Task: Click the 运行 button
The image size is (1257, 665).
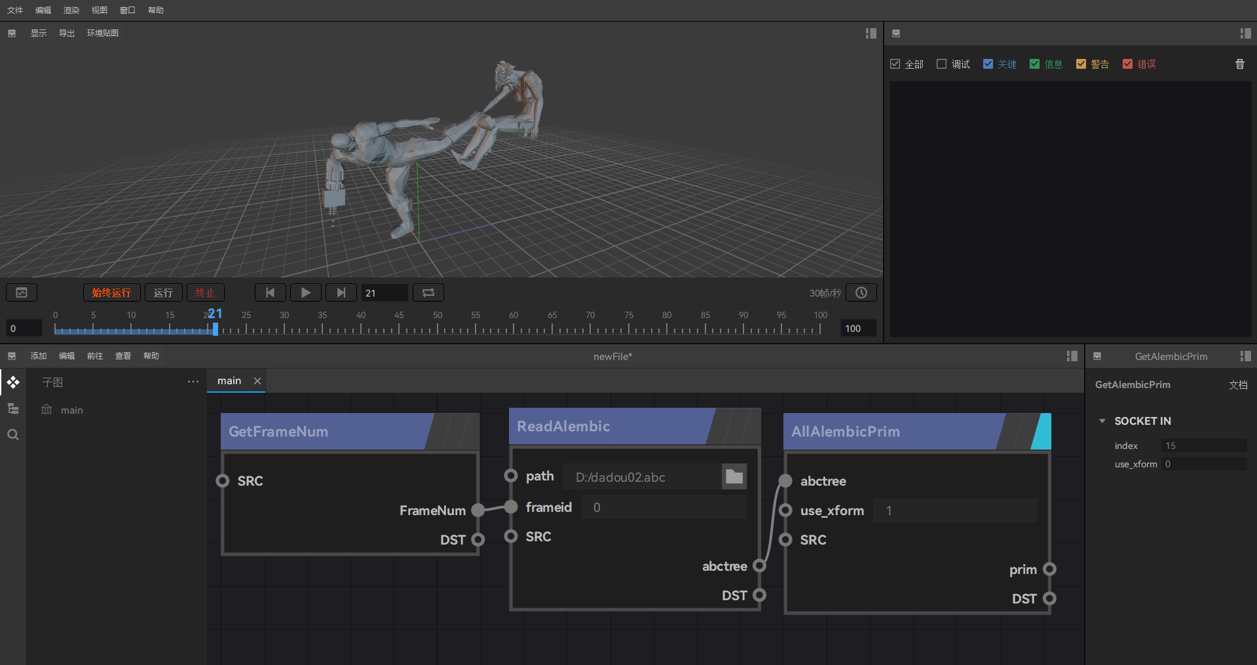Action: pyautogui.click(x=163, y=293)
